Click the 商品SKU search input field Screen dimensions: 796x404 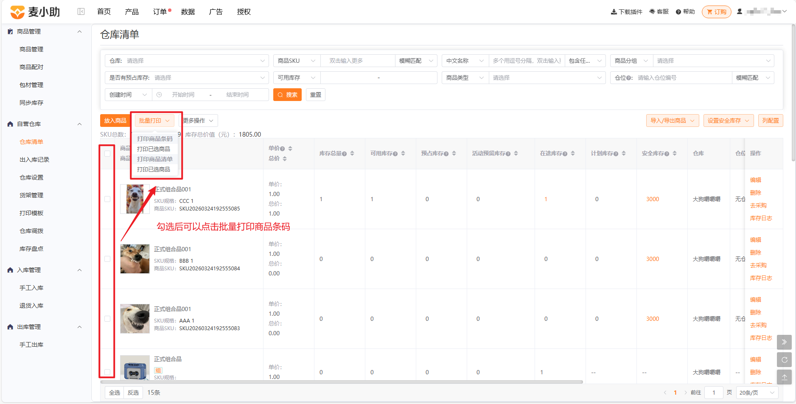click(x=358, y=61)
